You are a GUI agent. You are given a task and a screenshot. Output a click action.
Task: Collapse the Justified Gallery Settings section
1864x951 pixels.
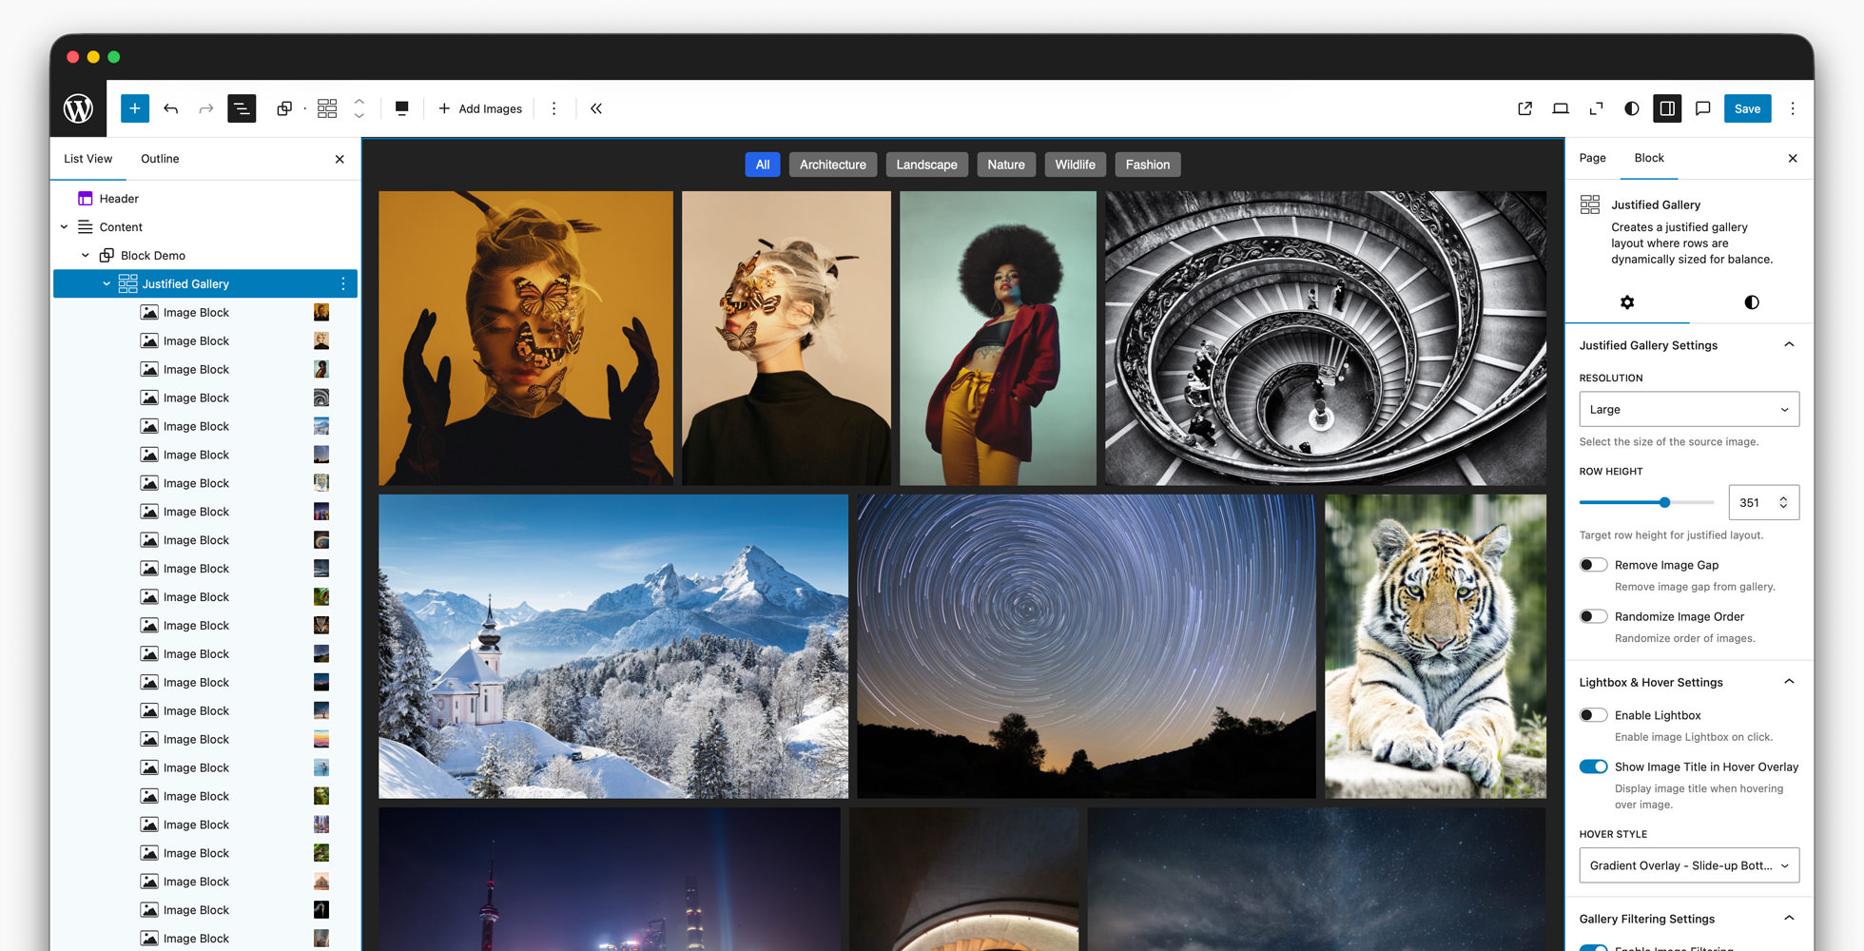1790,344
